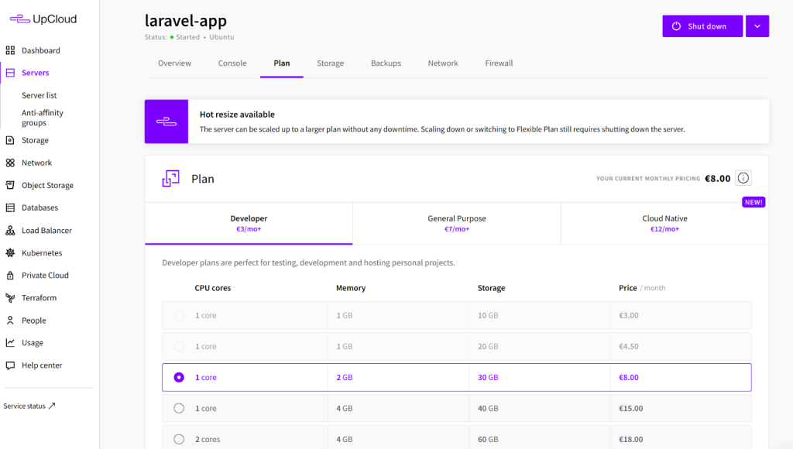Open Dashboard via its grid icon
Screen dimensions: 793x449
[10, 50]
